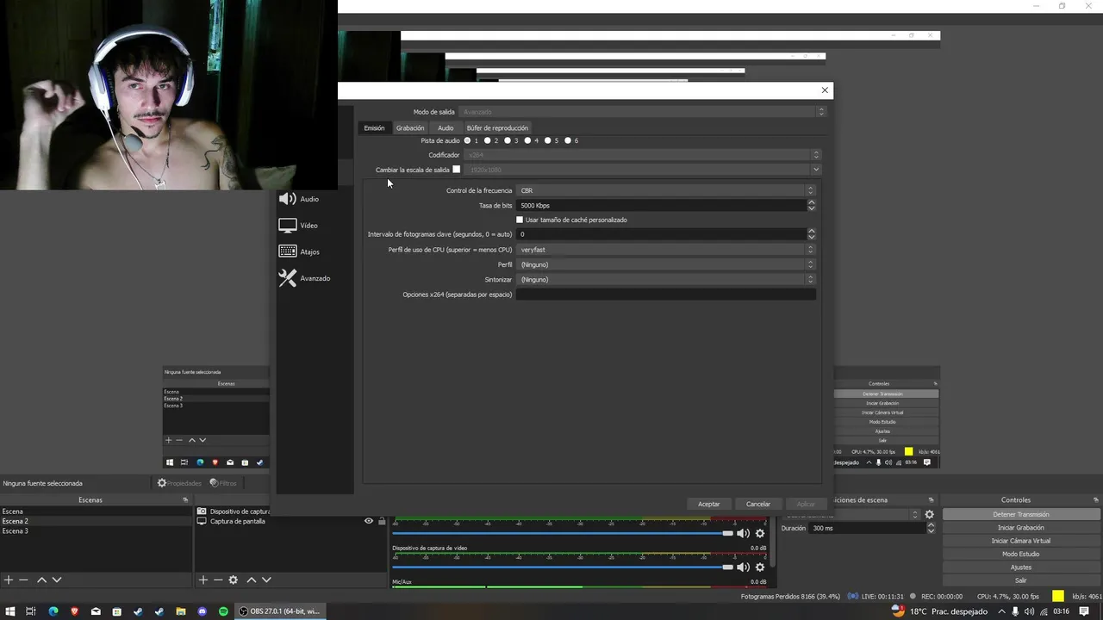Select audio track 2 radio button
1103x620 pixels.
tap(488, 140)
